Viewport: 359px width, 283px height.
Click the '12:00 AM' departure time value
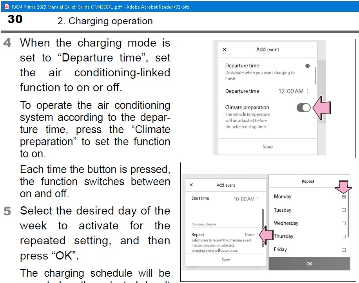click(291, 91)
